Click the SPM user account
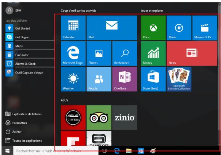The image size is (221, 155). [13, 10]
